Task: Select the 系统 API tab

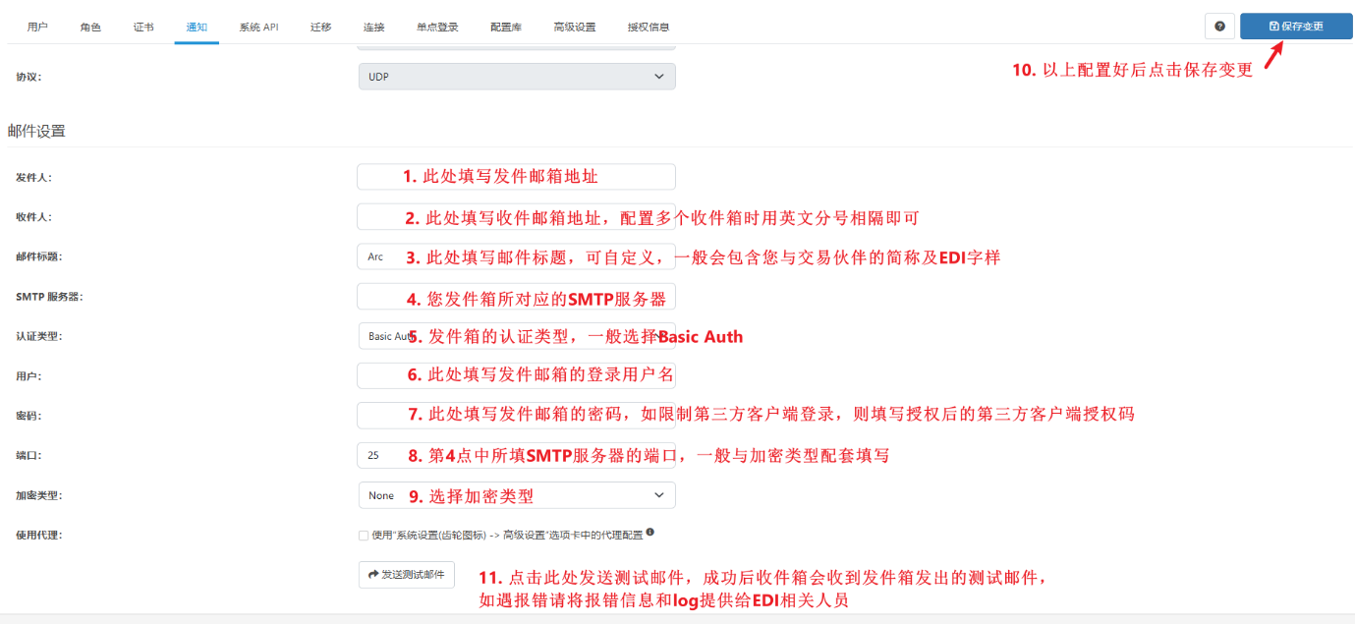Action: (x=258, y=27)
